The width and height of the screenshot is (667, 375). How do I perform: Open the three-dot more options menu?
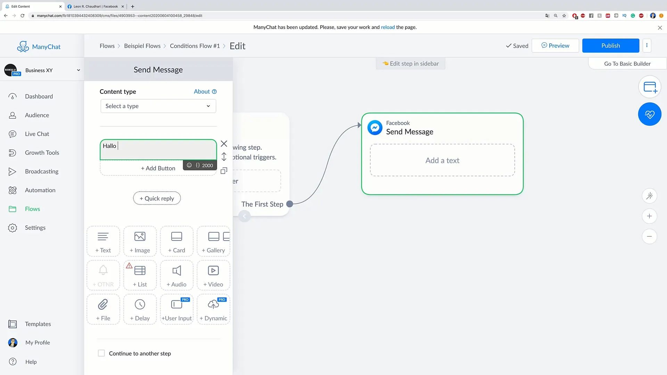click(647, 45)
